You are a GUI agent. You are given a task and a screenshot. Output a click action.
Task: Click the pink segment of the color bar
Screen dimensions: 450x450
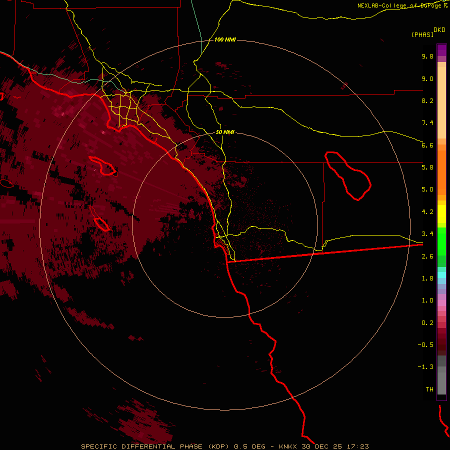441,303
